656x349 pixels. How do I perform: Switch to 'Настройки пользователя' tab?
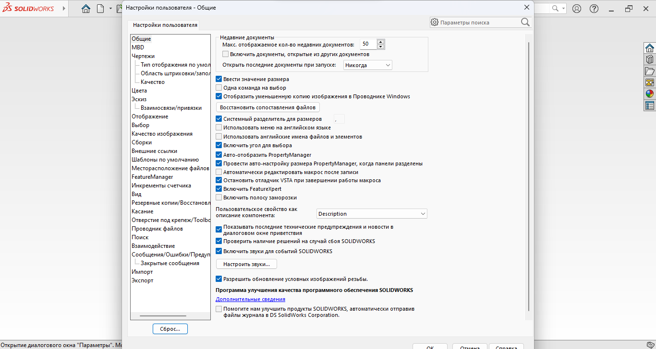click(x=165, y=25)
